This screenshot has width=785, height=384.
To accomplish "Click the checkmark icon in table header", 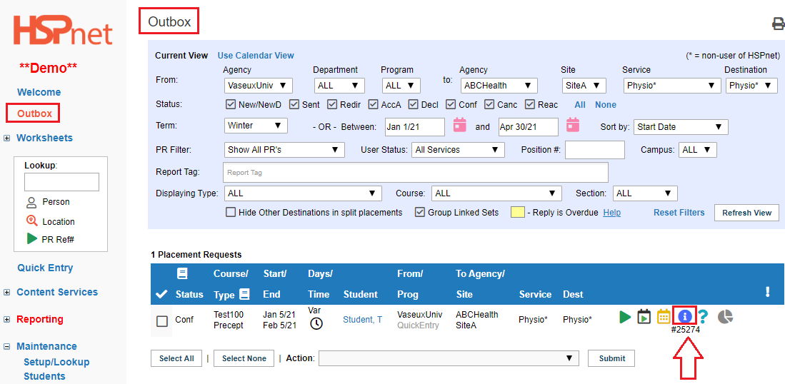I will click(161, 295).
